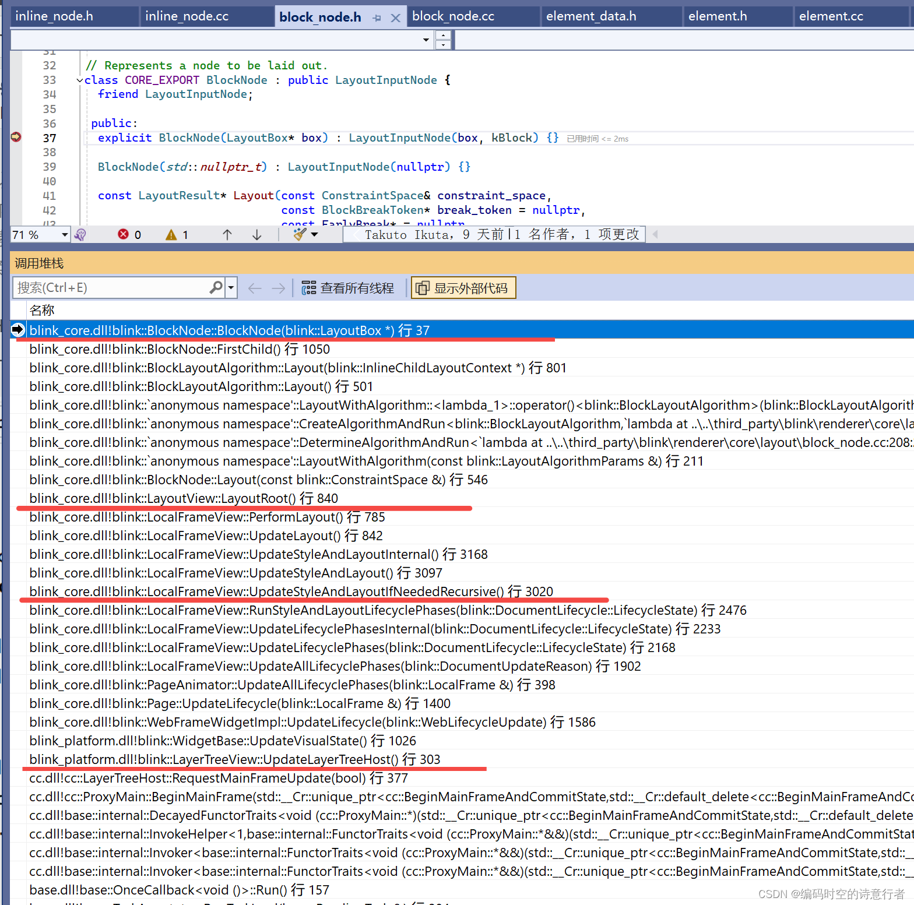
Task: Go to the next issue arrow
Action: click(256, 235)
